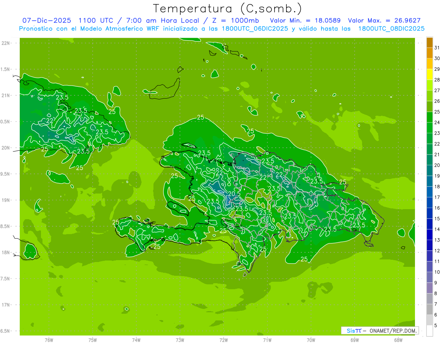The width and height of the screenshot is (447, 345).
Task: Click the '1800UTC_08DIC2025' validity timestamp
Action: (x=391, y=29)
